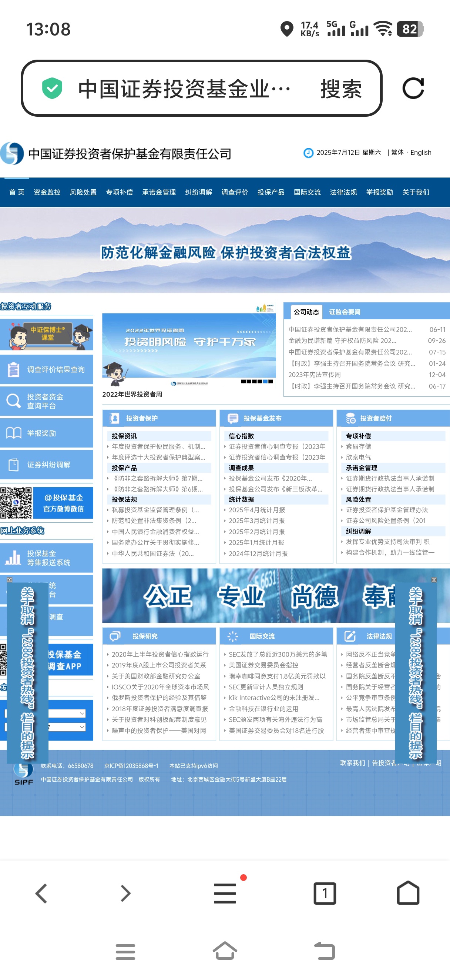The width and height of the screenshot is (450, 978).
Task: Switch to the 公司动态 tab
Action: click(306, 312)
